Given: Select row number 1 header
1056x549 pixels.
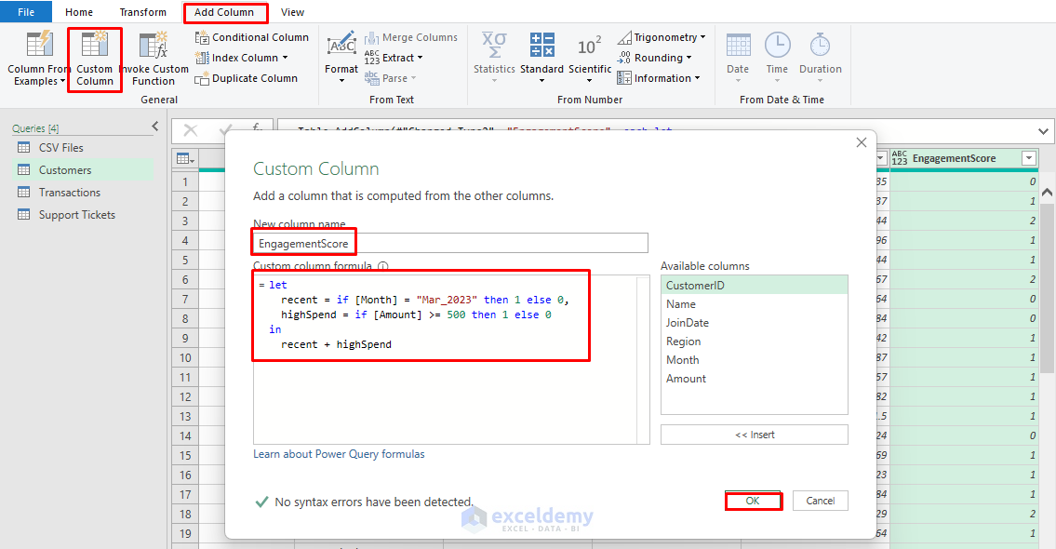Looking at the screenshot, I should point(185,181).
